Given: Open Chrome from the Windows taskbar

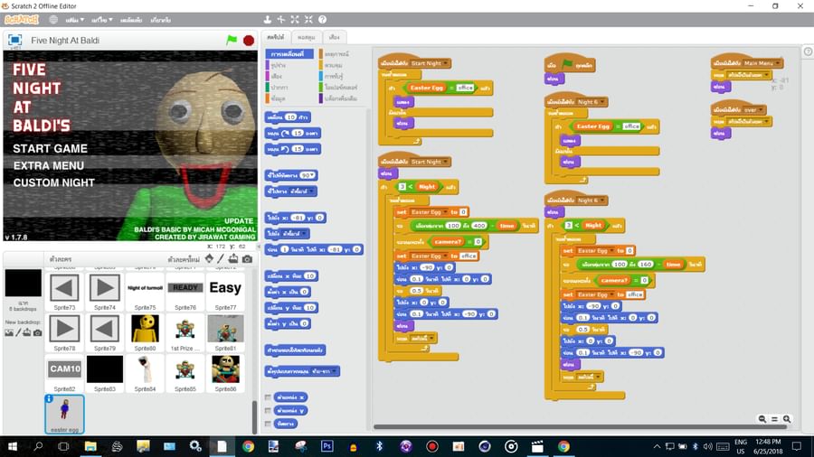Looking at the screenshot, I should click(x=248, y=446).
